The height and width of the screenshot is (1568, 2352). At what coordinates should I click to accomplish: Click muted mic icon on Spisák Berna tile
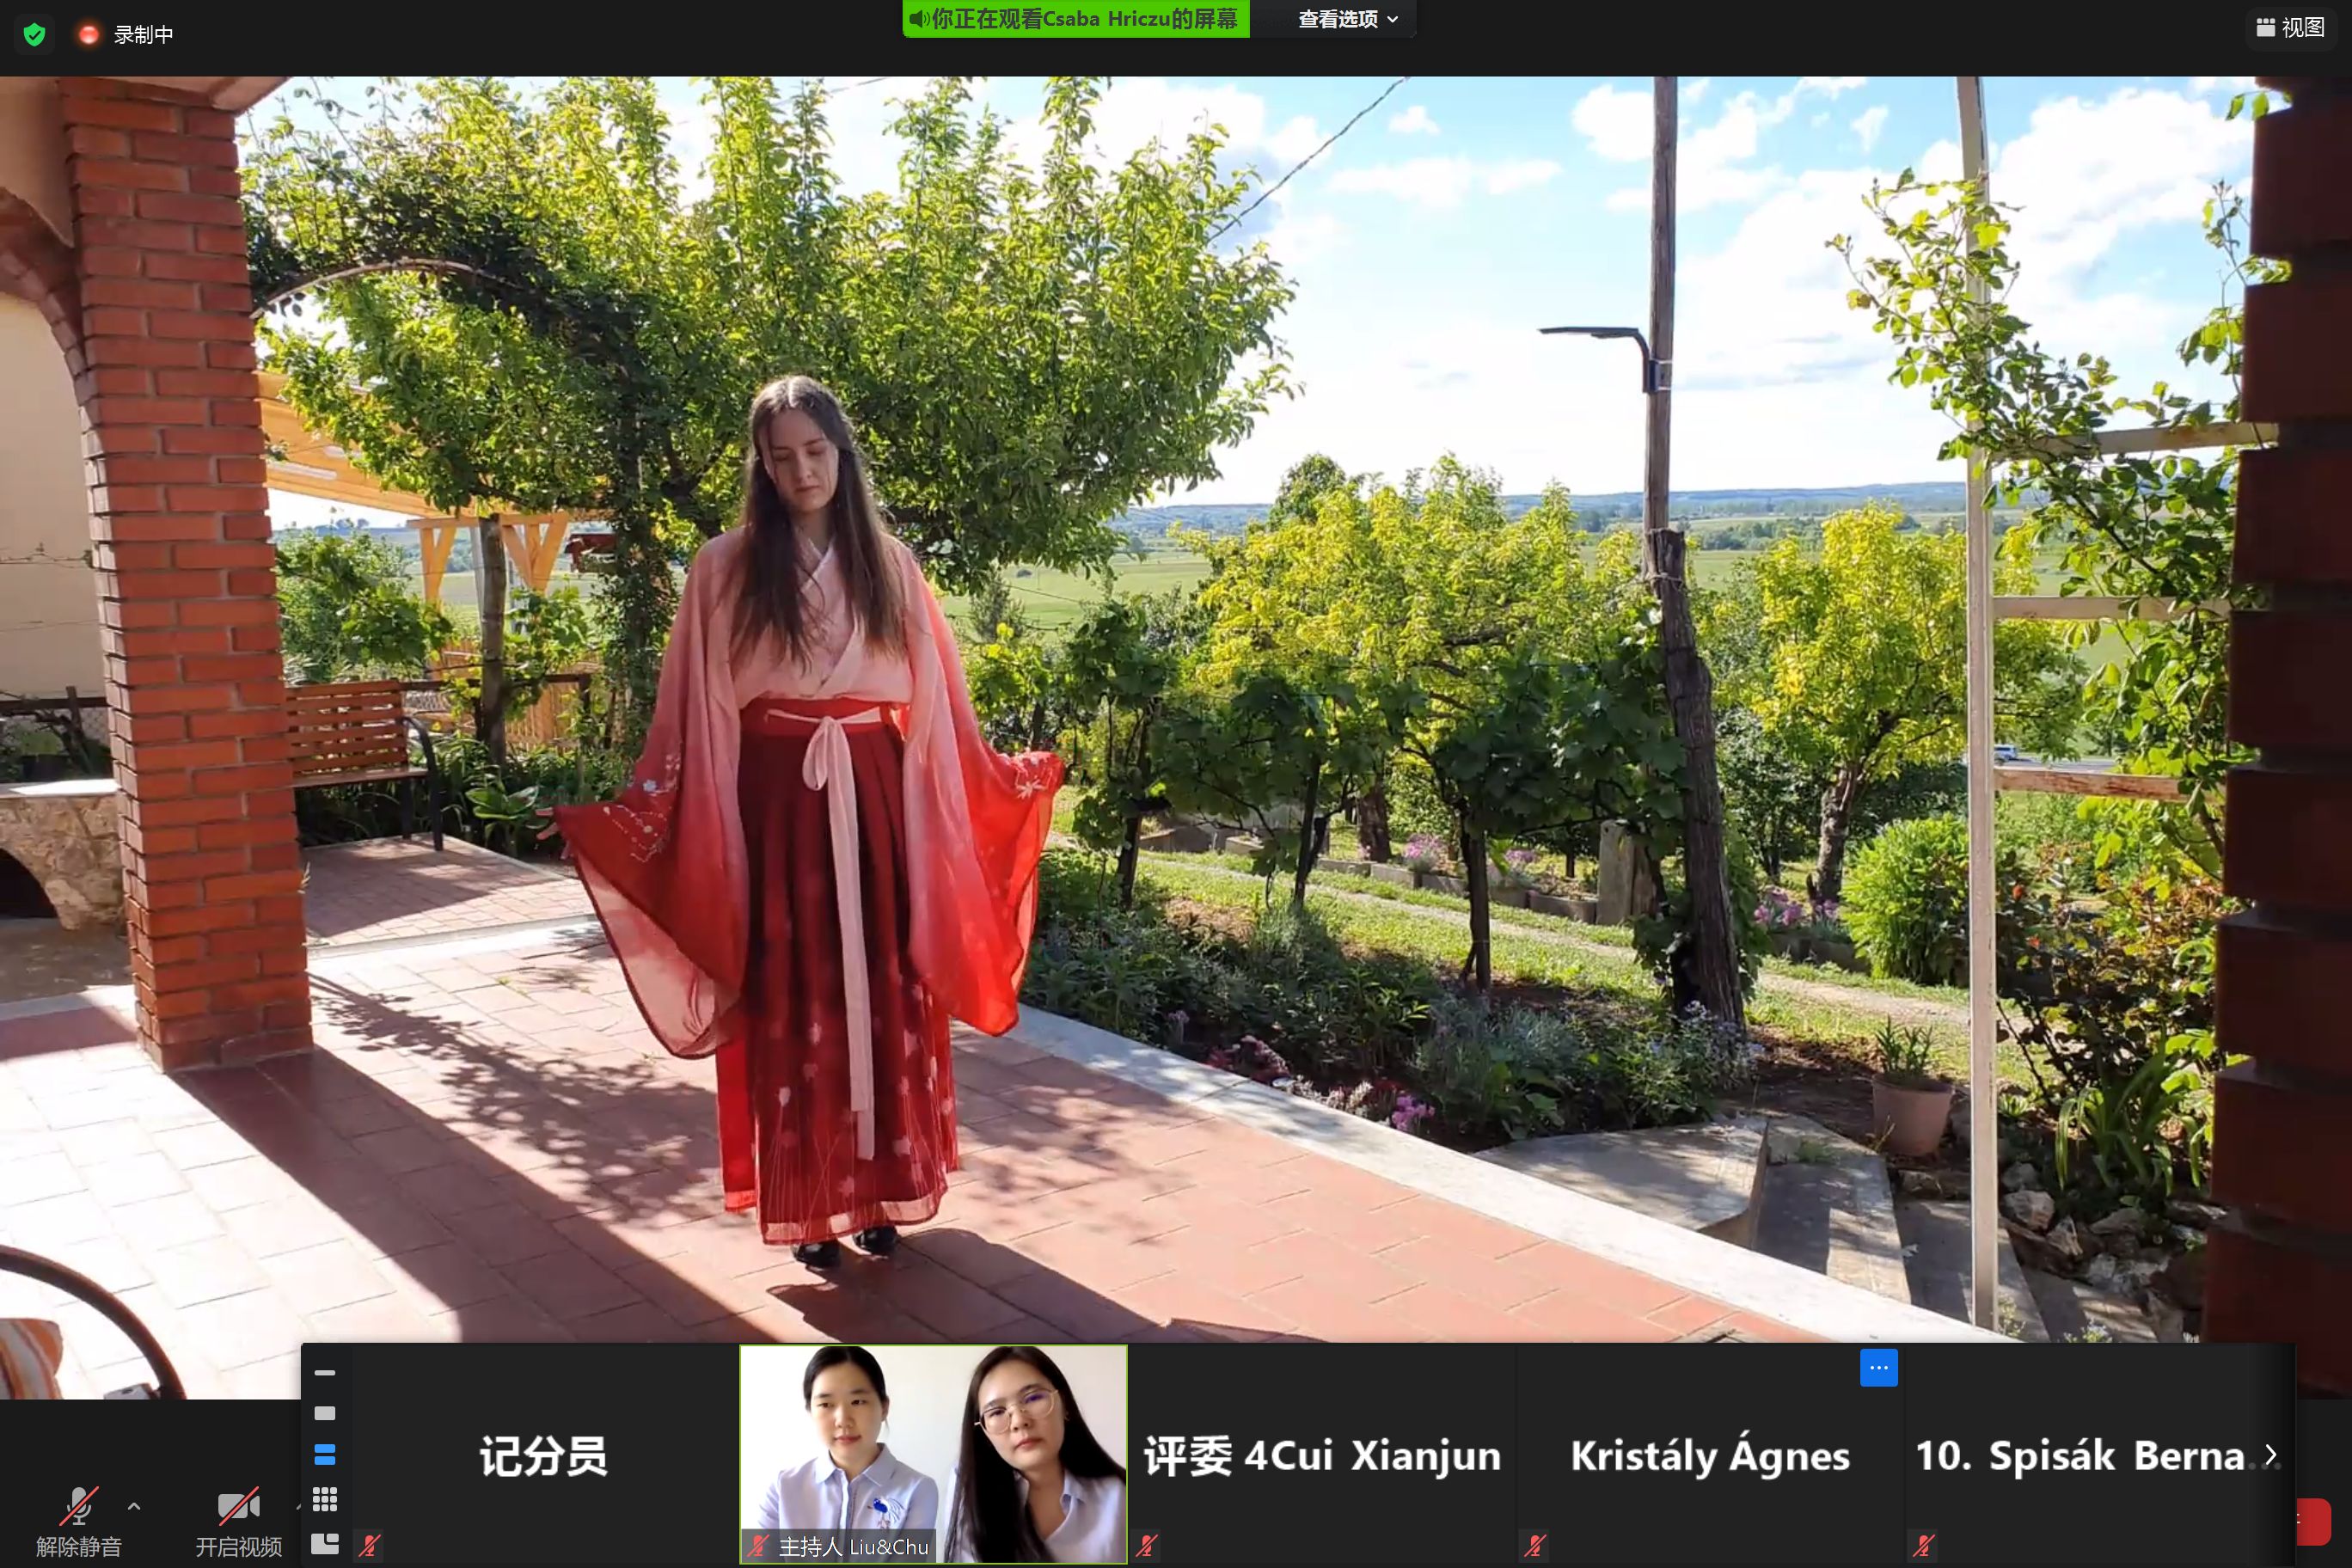(1924, 1546)
